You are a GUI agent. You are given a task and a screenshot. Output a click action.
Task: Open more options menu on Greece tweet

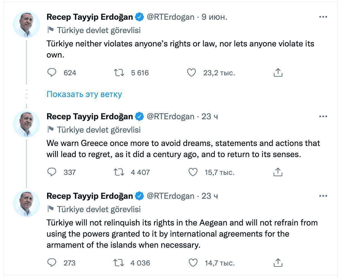[x=323, y=116]
